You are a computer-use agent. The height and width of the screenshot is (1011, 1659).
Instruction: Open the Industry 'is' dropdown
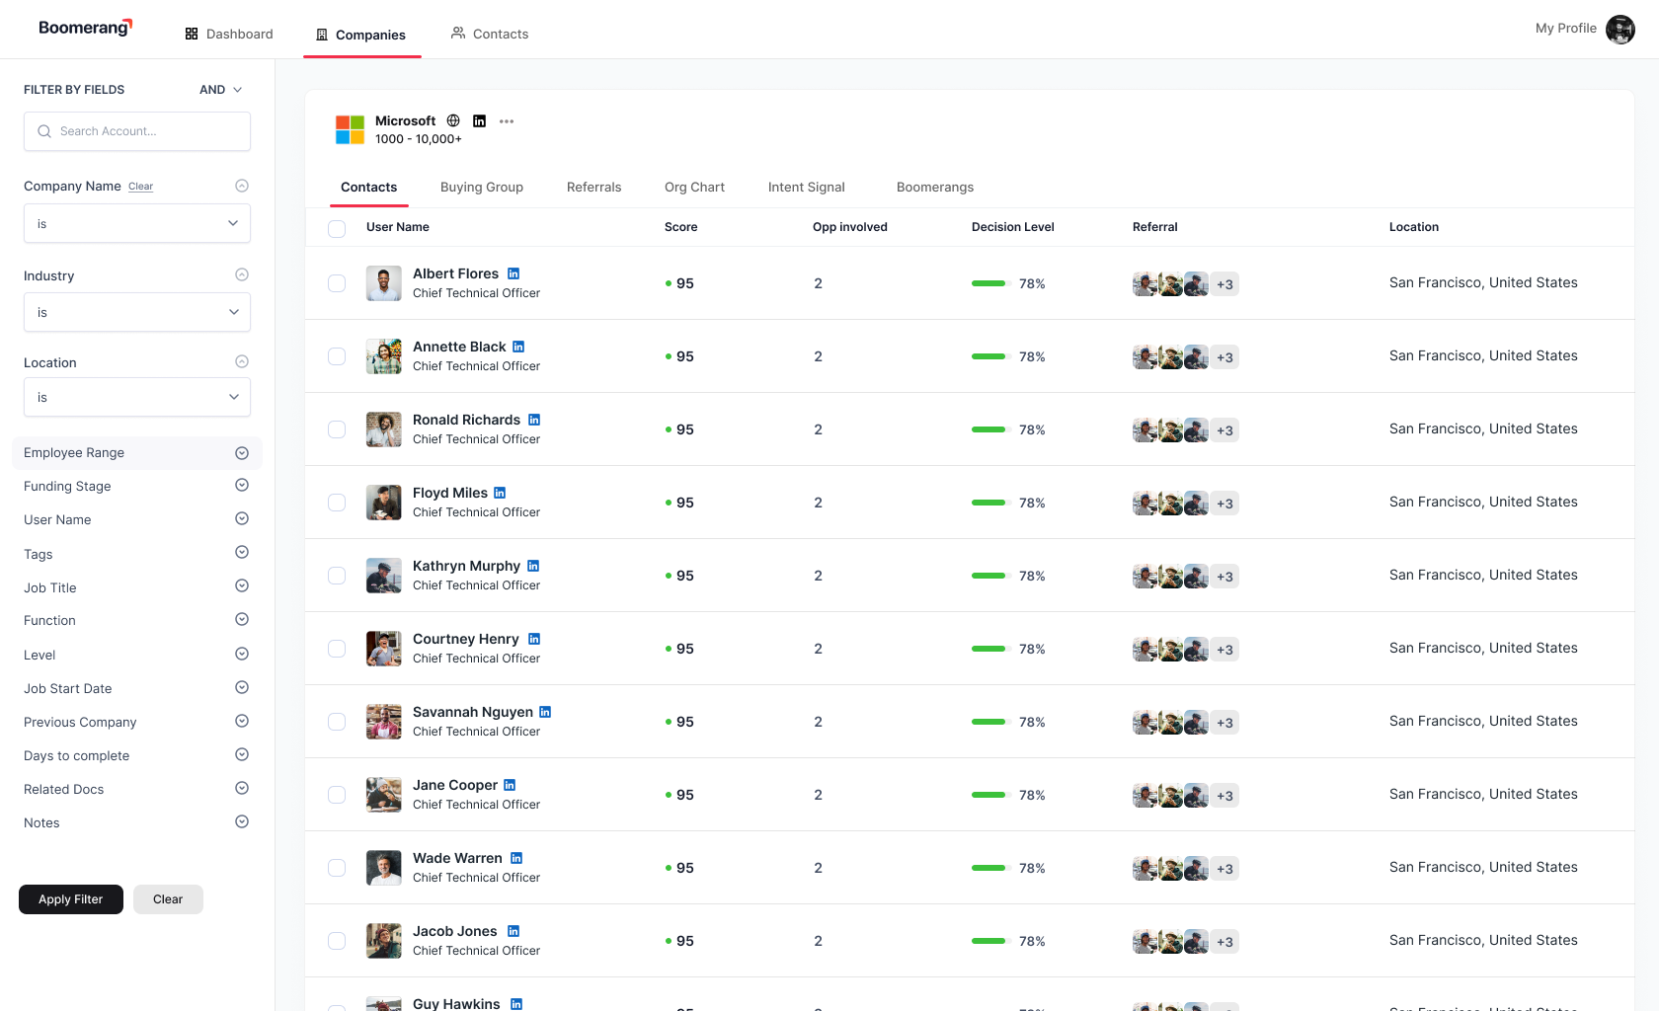pos(137,312)
